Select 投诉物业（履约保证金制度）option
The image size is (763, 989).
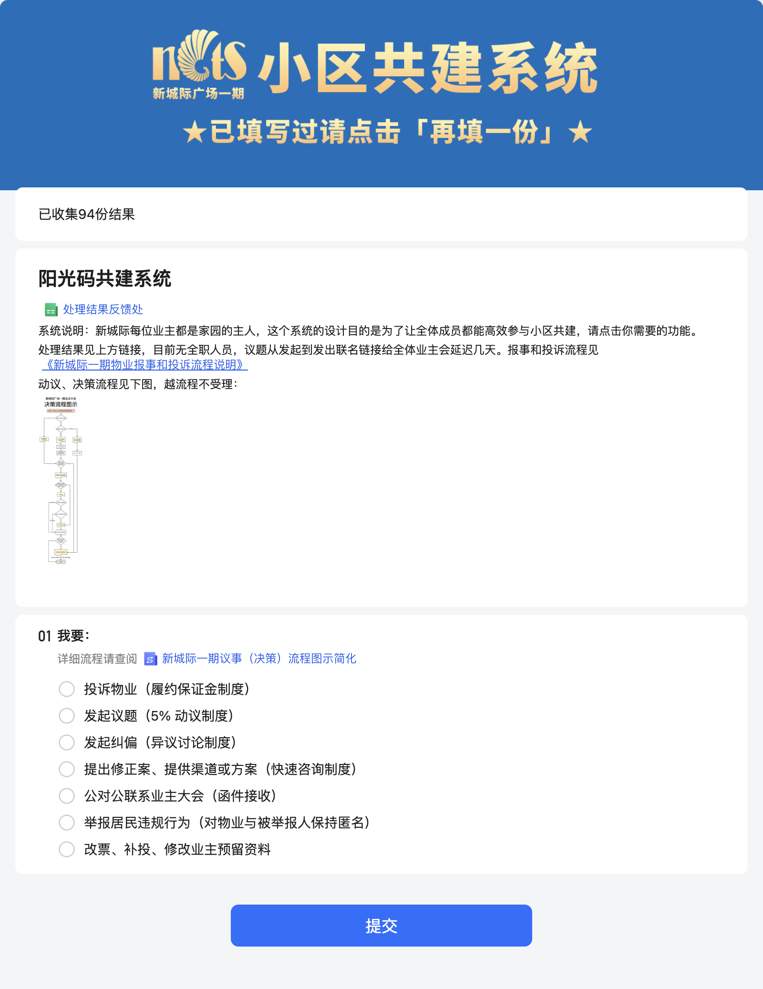[x=67, y=689]
